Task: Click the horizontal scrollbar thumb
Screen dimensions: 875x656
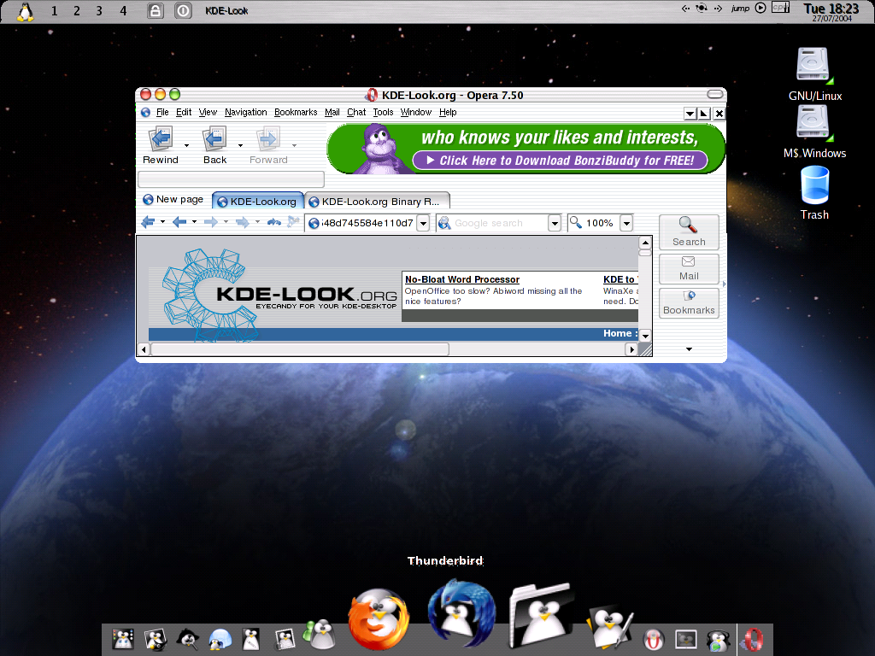Action: (300, 349)
